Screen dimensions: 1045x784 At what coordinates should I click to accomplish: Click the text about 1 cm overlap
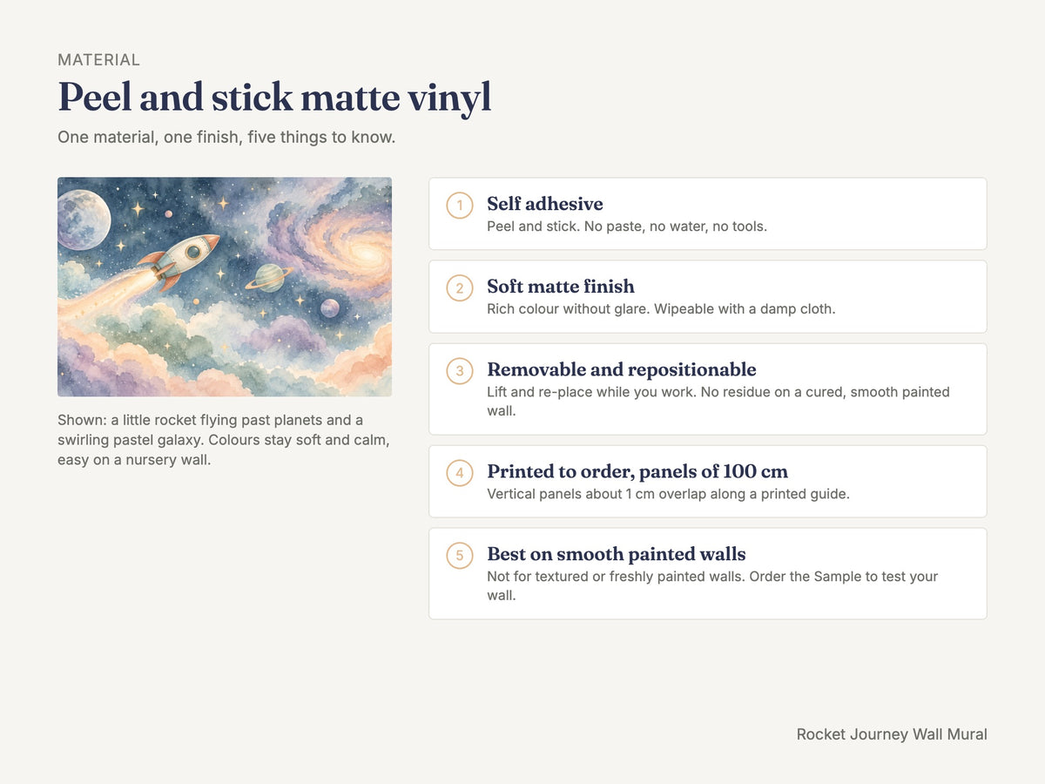(668, 494)
